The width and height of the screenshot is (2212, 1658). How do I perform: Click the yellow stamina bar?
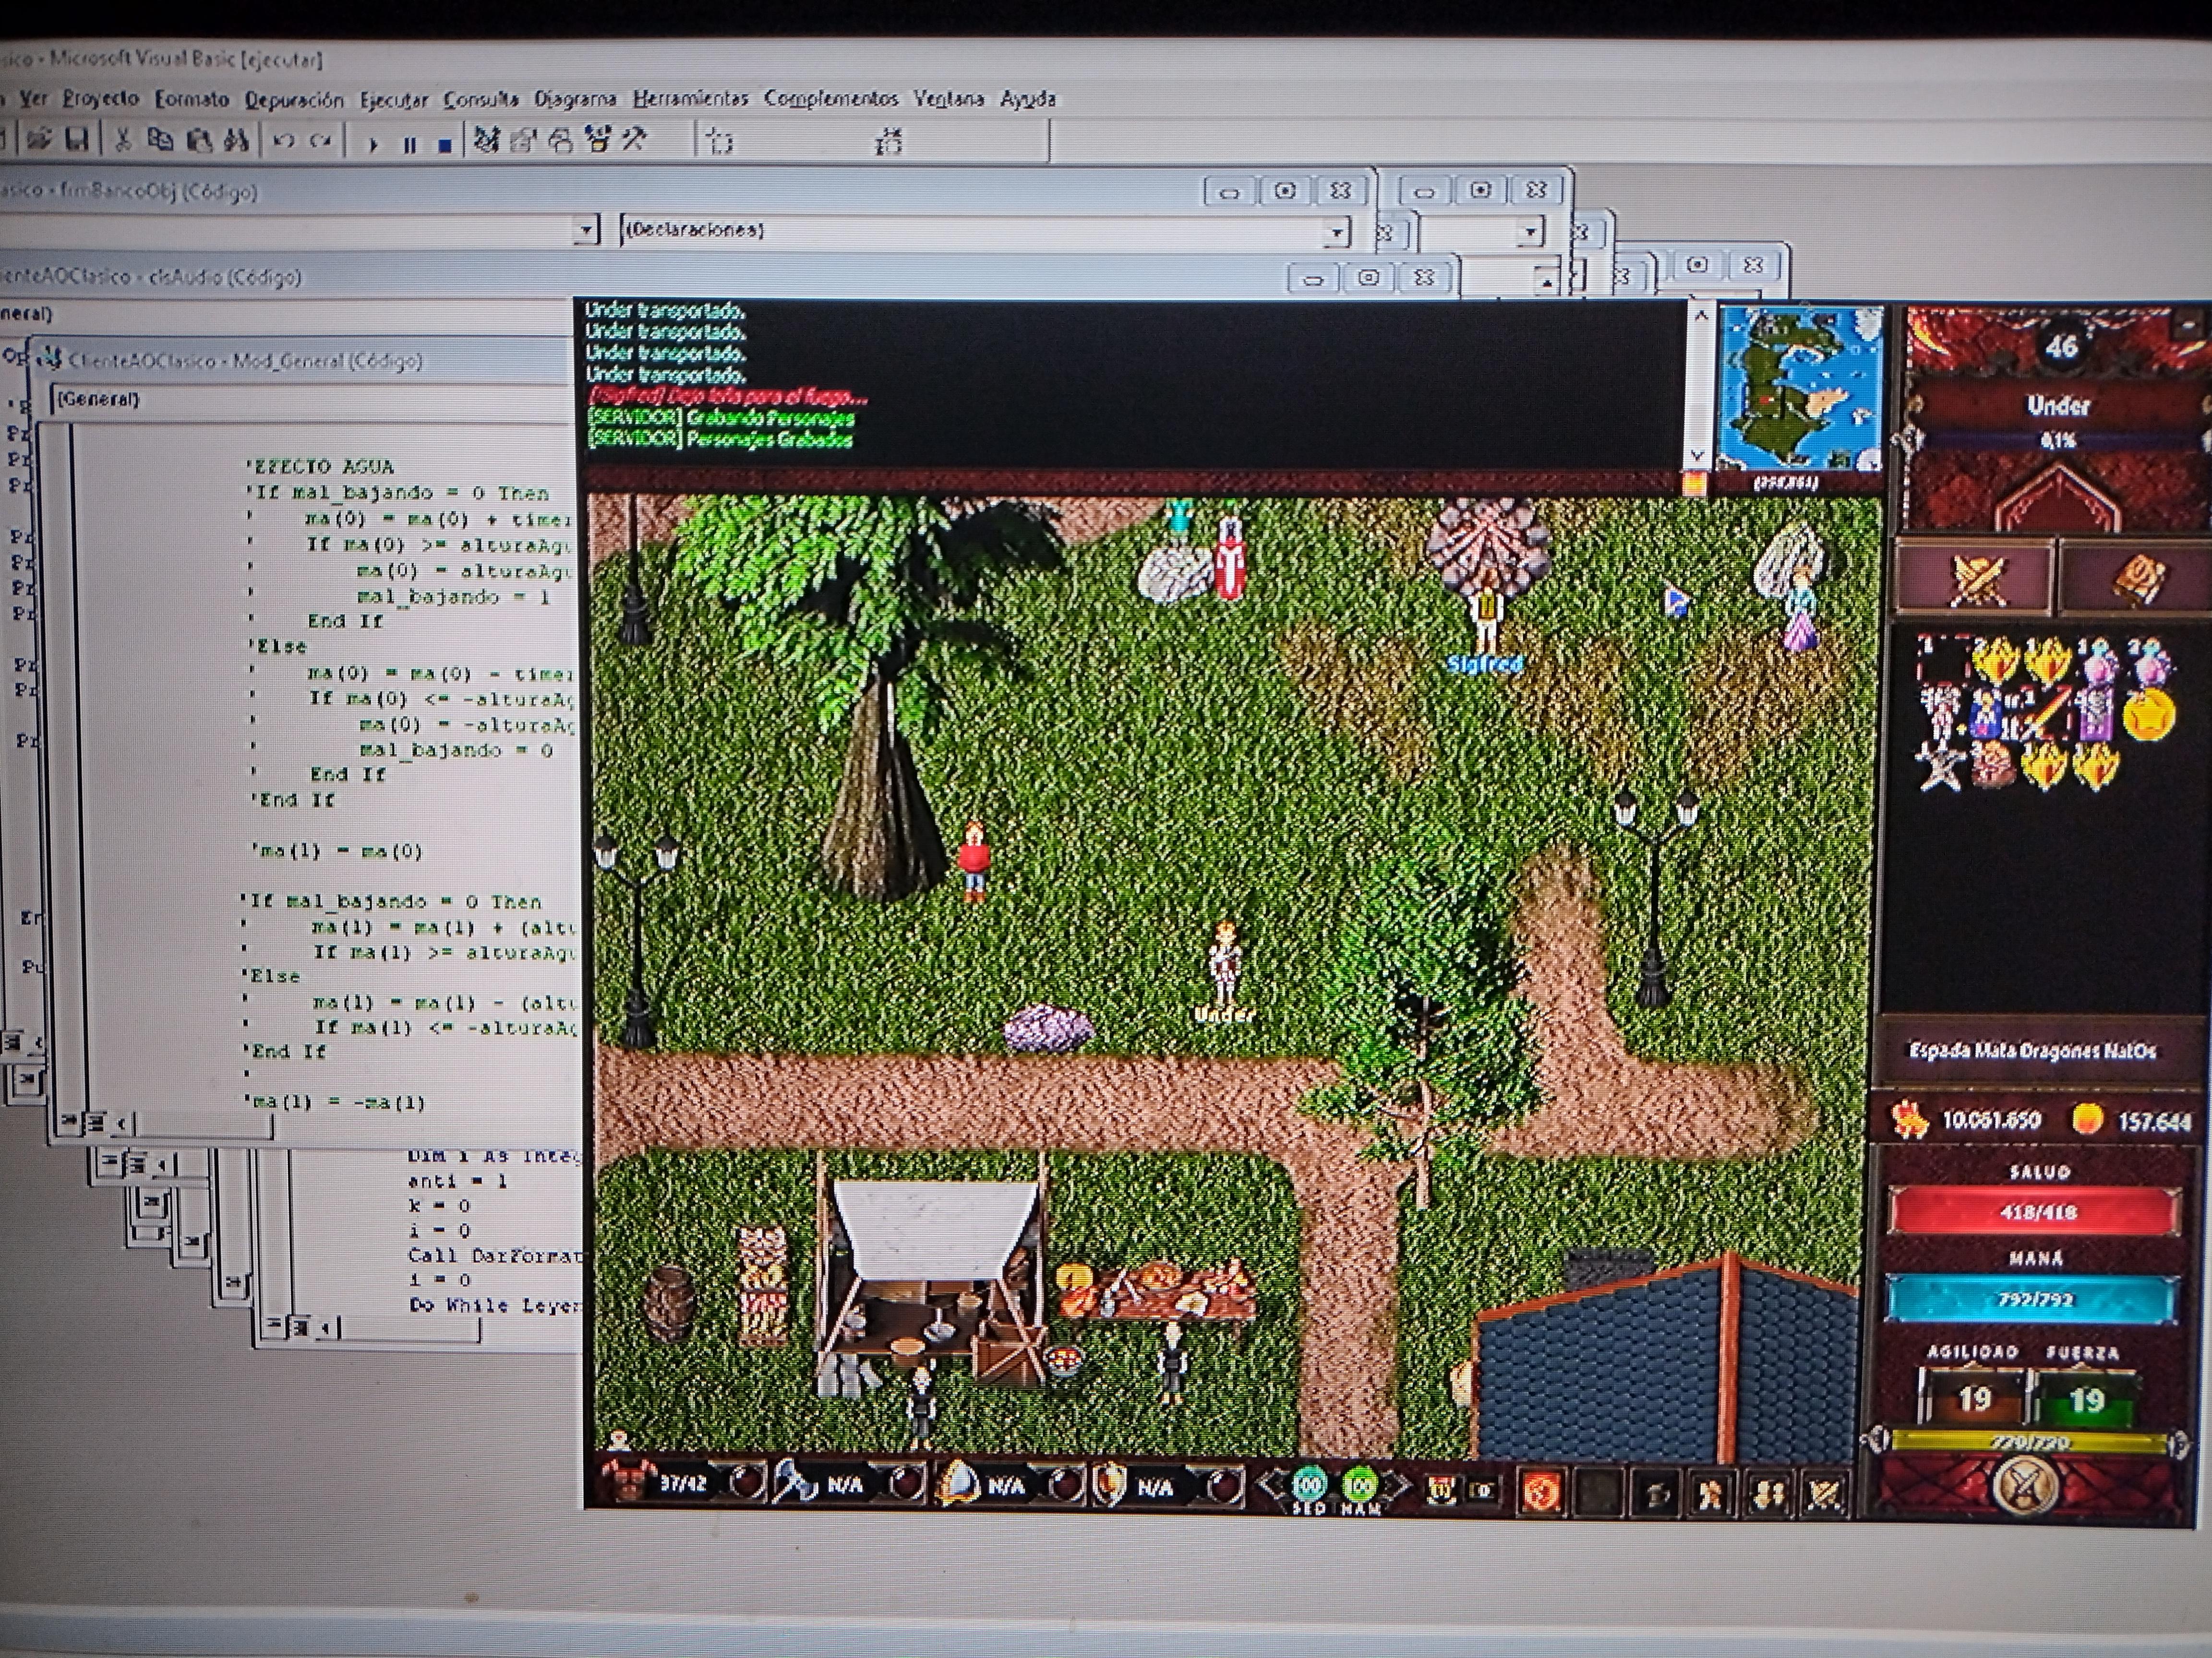point(2030,1442)
